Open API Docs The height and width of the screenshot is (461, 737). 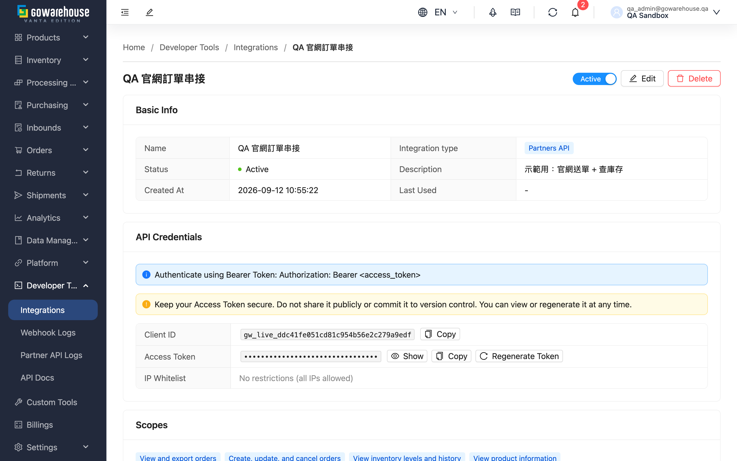tap(37, 378)
